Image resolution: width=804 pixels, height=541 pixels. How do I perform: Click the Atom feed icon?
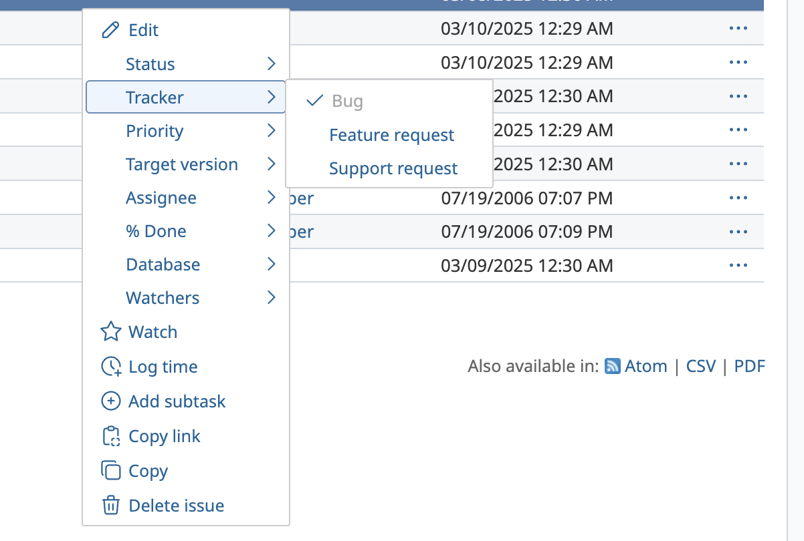pos(612,366)
